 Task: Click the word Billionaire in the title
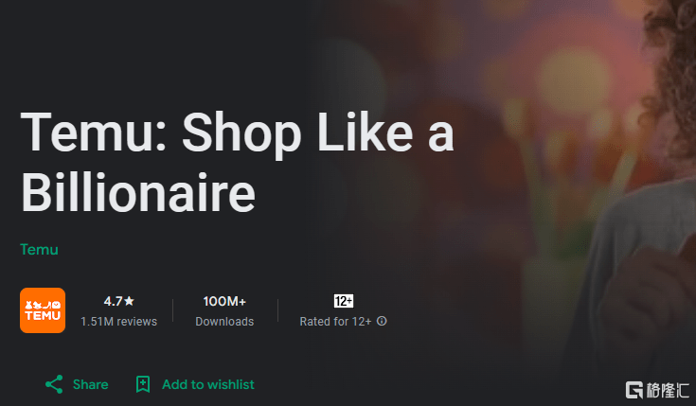click(x=138, y=193)
